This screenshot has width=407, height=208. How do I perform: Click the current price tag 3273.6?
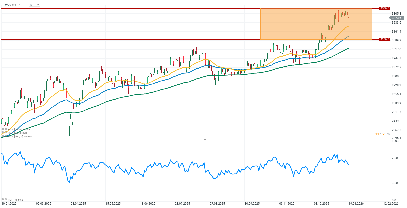(x=396, y=18)
